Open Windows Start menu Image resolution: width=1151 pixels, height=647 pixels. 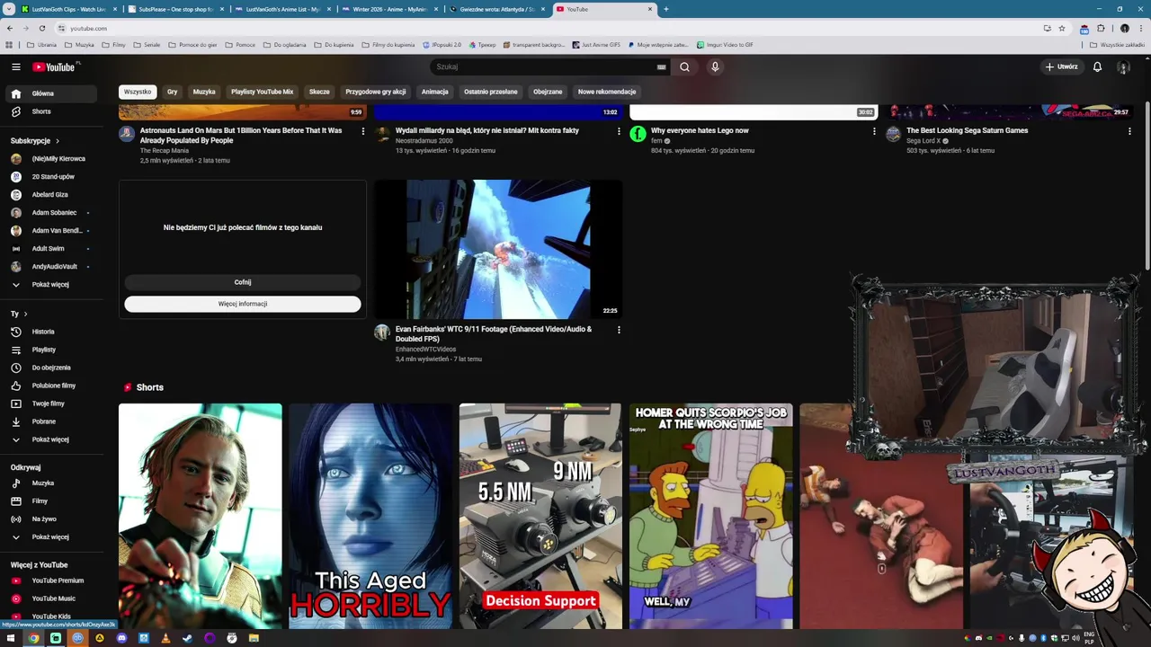(11, 638)
